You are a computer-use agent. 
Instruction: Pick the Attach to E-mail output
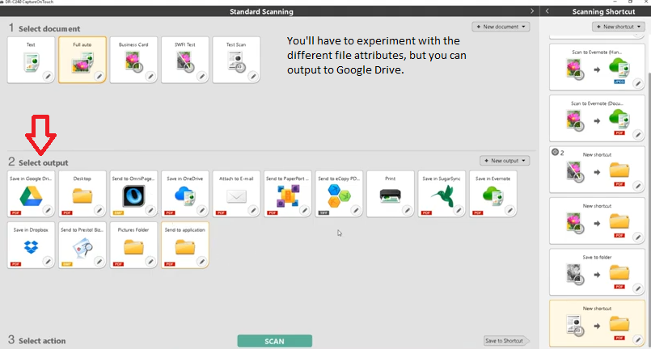pos(235,194)
